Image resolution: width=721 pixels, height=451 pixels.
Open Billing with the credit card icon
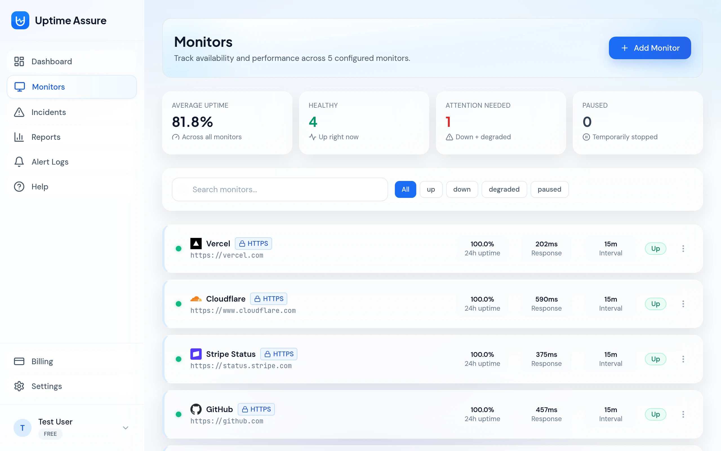coord(19,361)
